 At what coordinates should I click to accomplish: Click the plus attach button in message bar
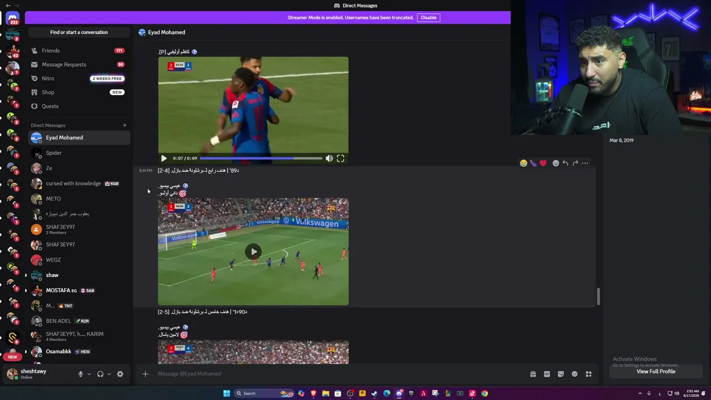(146, 374)
